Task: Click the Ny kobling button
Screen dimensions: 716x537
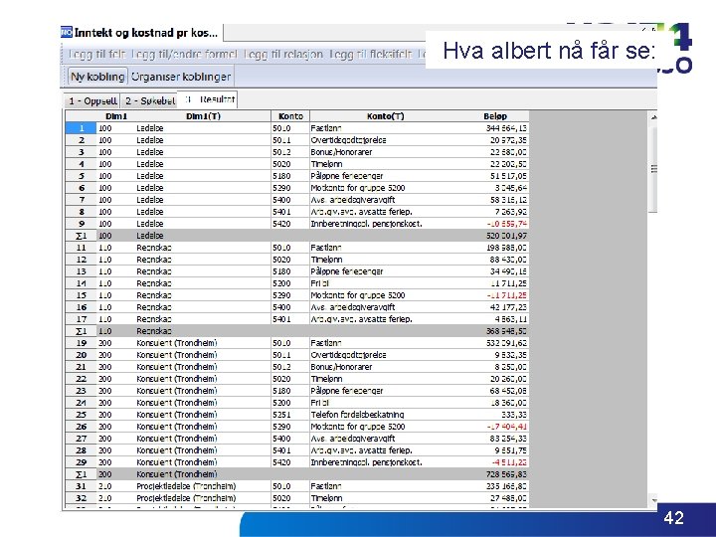Action: [97, 77]
